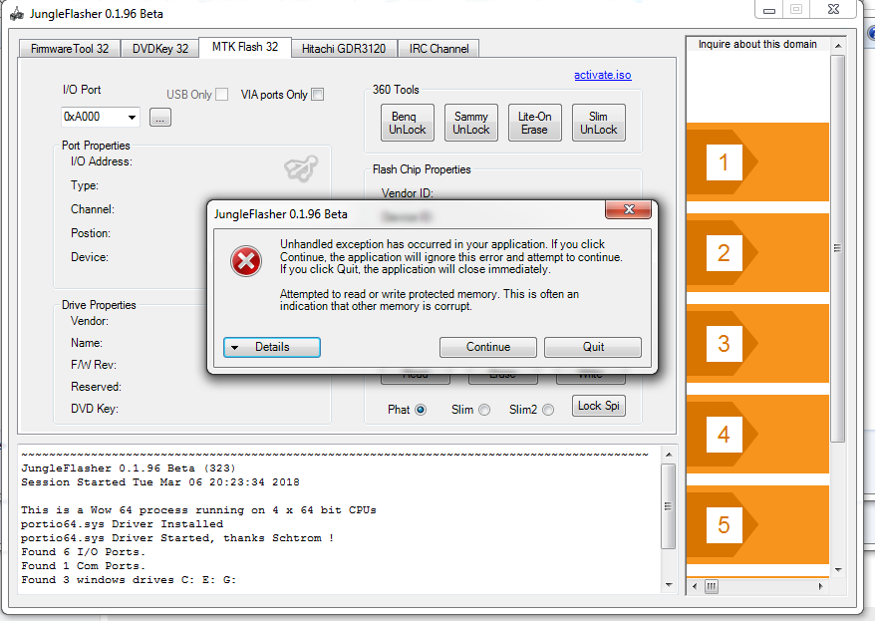875x621 pixels.
Task: Click the ad panel scroll up arrow
Action: coord(837,46)
